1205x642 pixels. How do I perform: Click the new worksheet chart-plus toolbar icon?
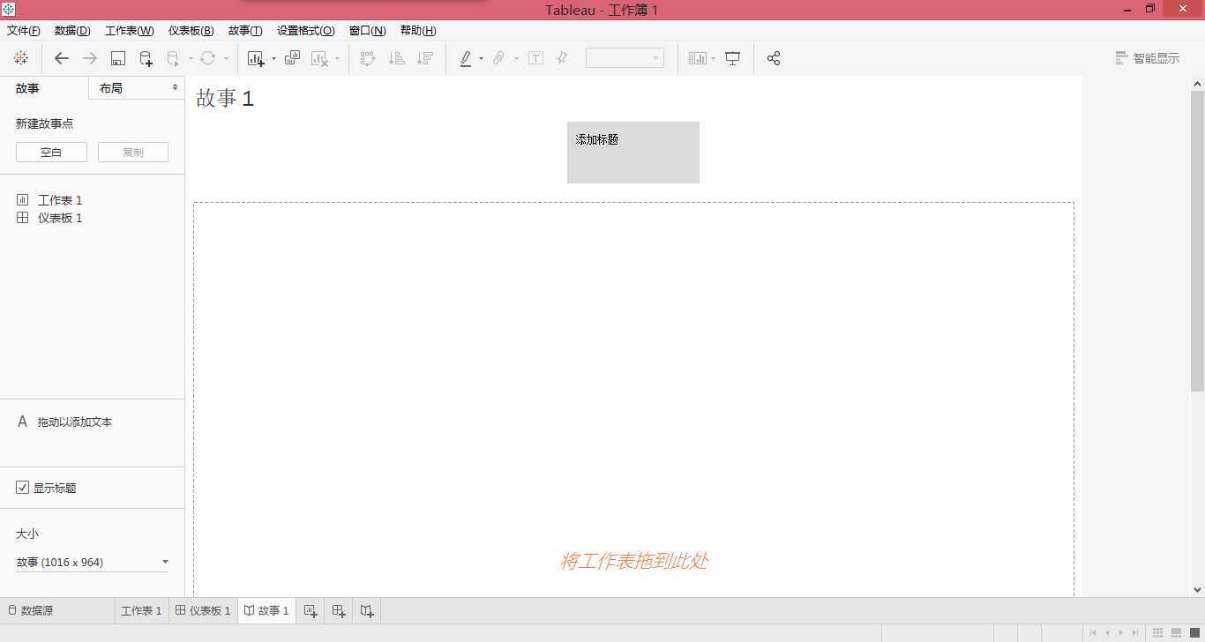coord(256,58)
